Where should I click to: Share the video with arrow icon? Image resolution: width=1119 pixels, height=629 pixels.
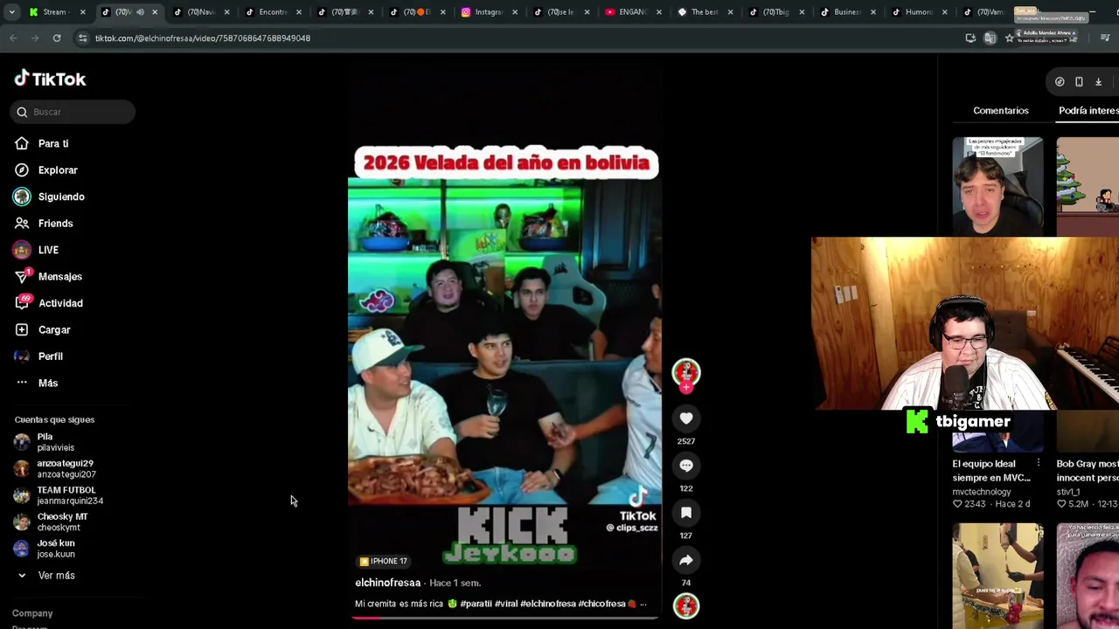pos(686,560)
